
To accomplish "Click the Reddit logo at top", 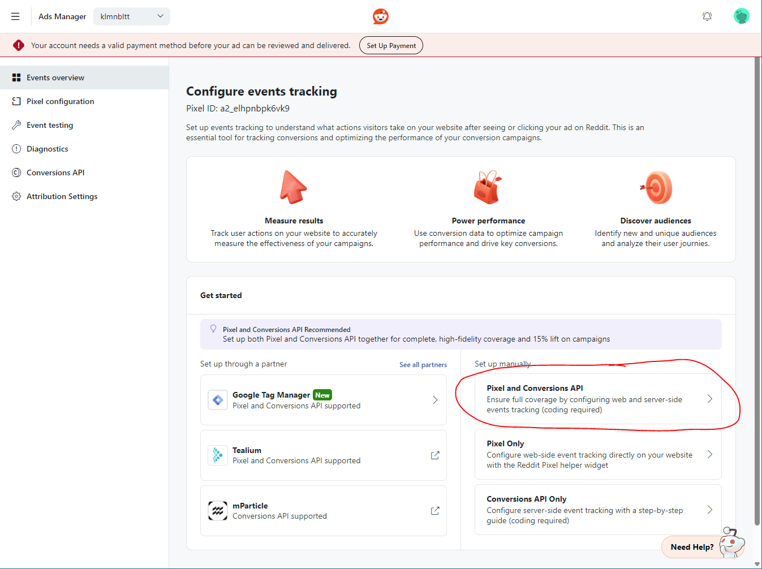I will 381,16.
